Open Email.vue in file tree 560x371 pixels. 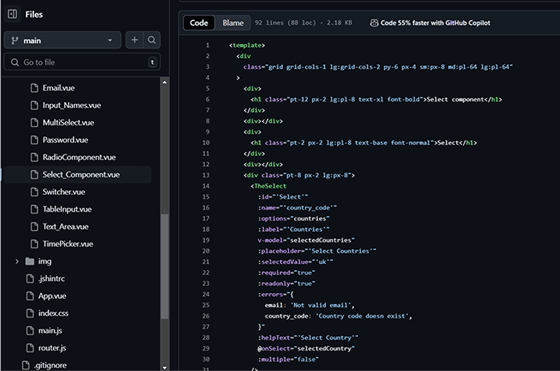coord(59,88)
